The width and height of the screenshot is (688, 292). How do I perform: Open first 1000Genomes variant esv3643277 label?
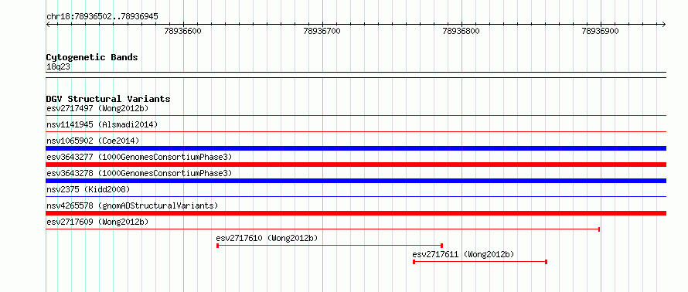coord(139,157)
